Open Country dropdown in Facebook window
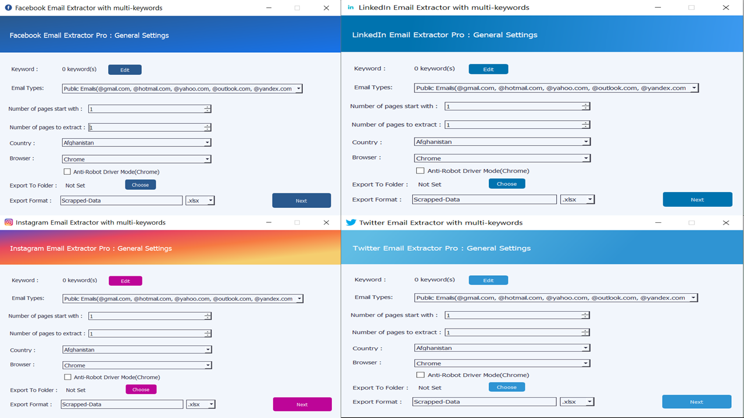 coord(137,143)
